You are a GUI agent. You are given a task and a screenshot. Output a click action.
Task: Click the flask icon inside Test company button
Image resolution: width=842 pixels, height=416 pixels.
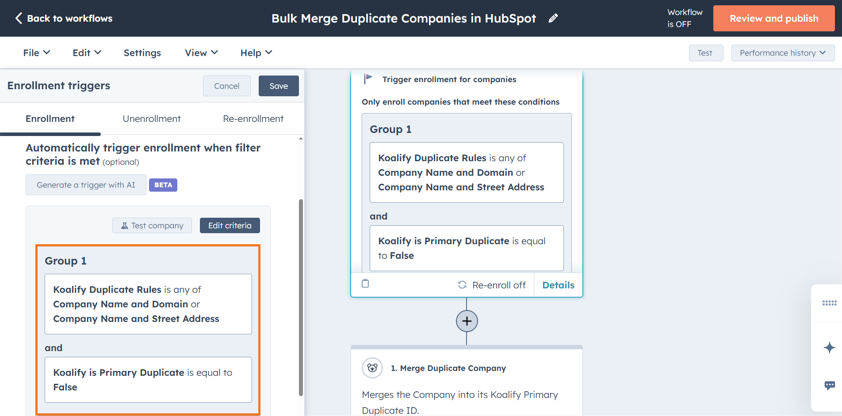point(124,225)
